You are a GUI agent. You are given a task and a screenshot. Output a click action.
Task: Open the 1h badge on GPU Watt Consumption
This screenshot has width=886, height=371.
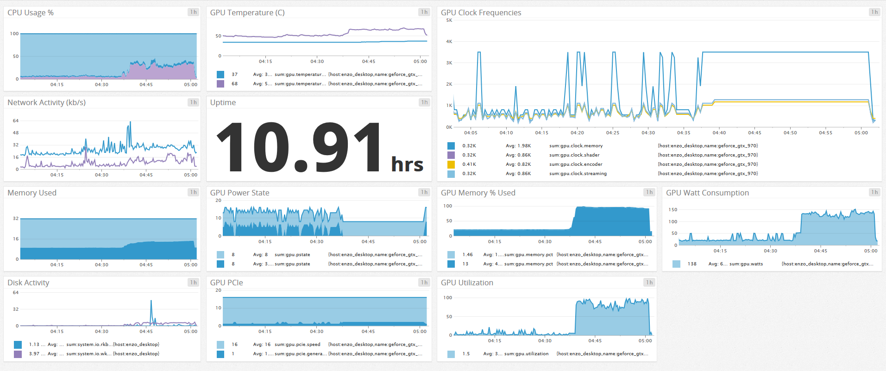pos(874,192)
